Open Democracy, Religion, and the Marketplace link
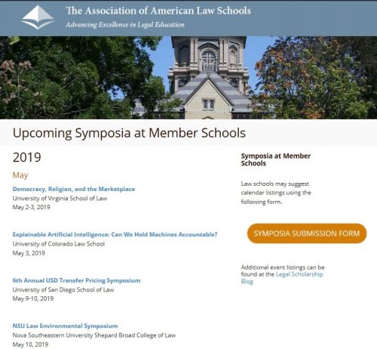Viewport: 377px width, 349px height. click(74, 189)
